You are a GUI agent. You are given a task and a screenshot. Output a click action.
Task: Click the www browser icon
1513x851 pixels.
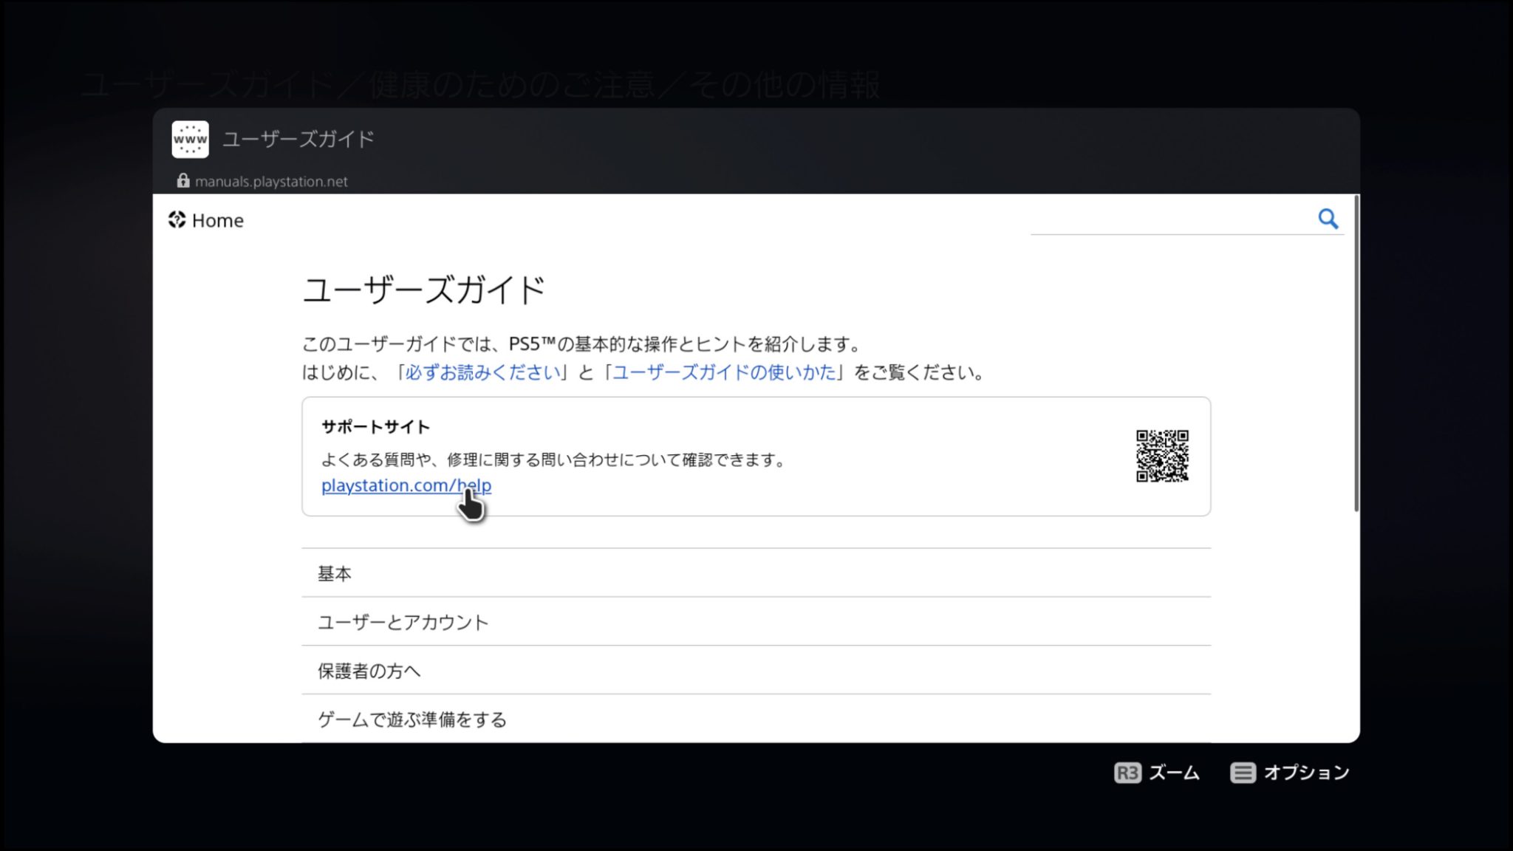coord(190,140)
